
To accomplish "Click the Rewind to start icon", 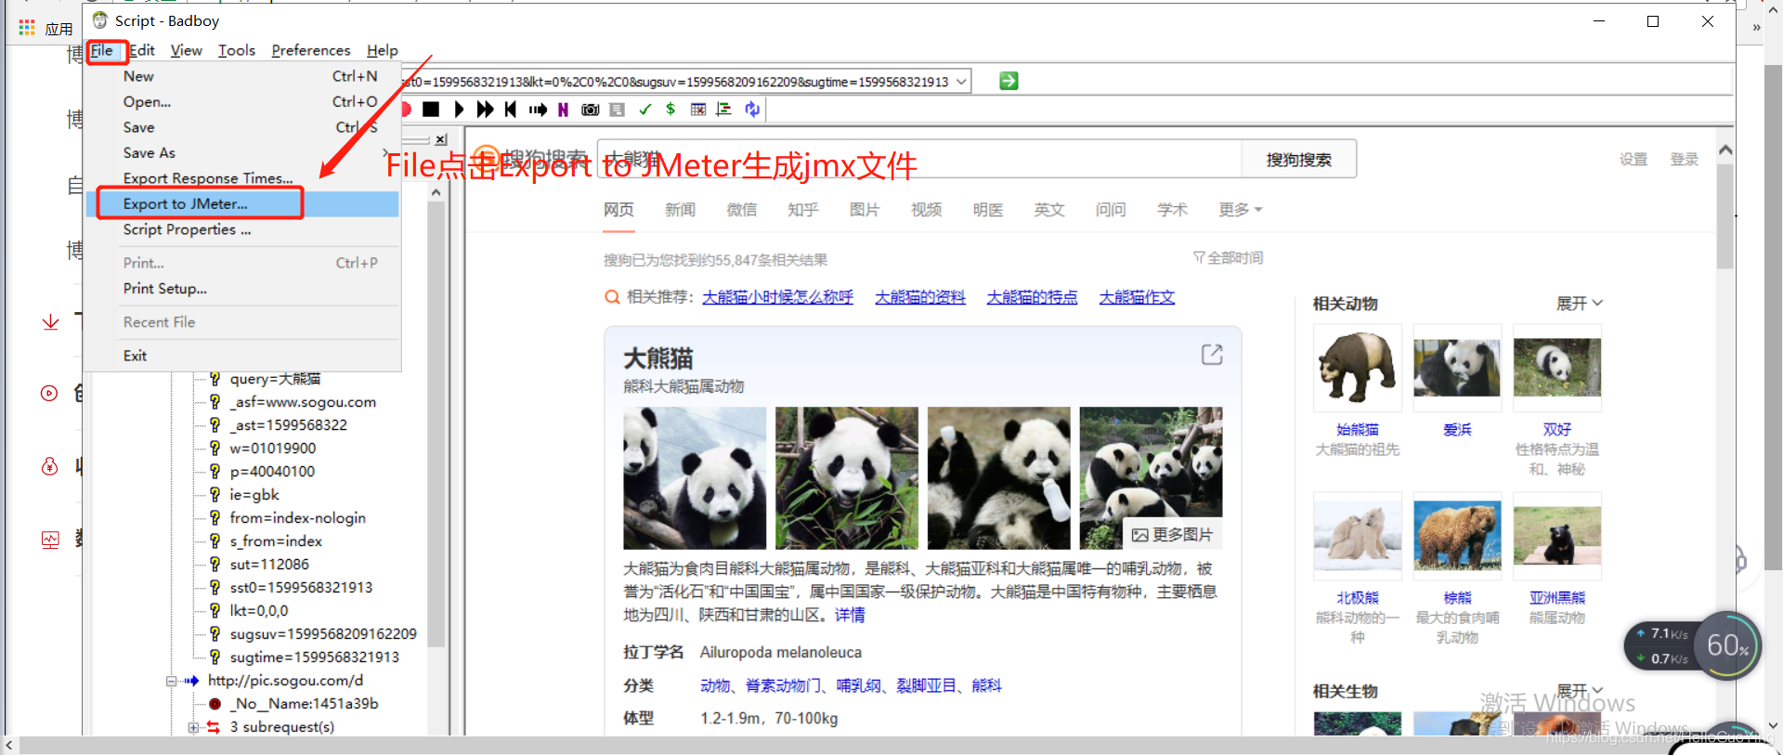I will pyautogui.click(x=511, y=110).
